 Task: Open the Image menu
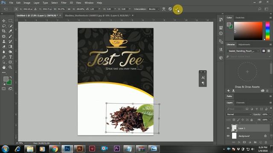(x=27, y=3)
